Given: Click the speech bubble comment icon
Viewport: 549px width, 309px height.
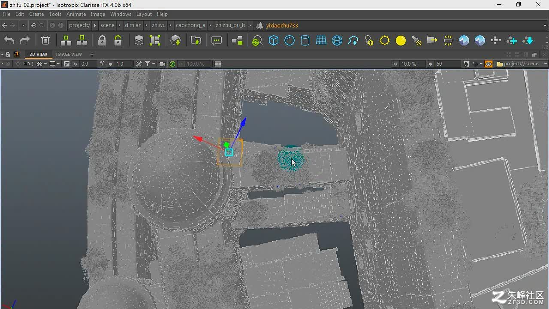Looking at the screenshot, I should point(217,40).
